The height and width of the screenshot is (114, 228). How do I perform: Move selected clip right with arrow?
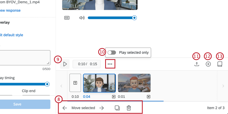pos(102,108)
